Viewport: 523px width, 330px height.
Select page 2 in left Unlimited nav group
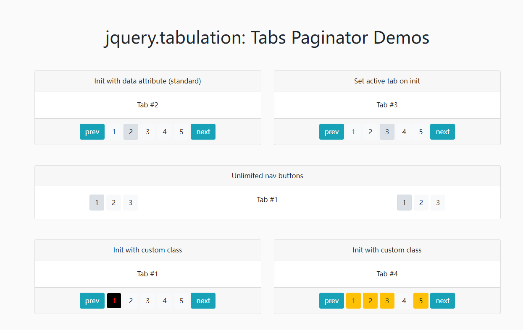coord(113,203)
